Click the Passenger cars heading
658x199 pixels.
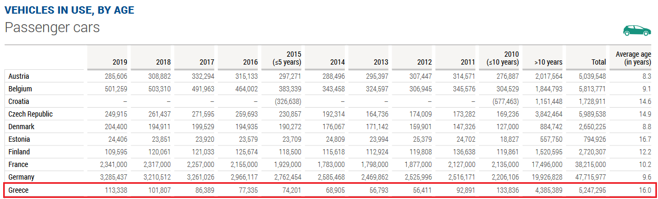click(52, 27)
